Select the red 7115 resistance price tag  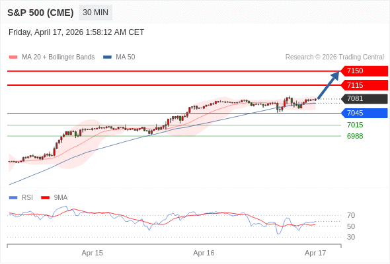pos(364,85)
